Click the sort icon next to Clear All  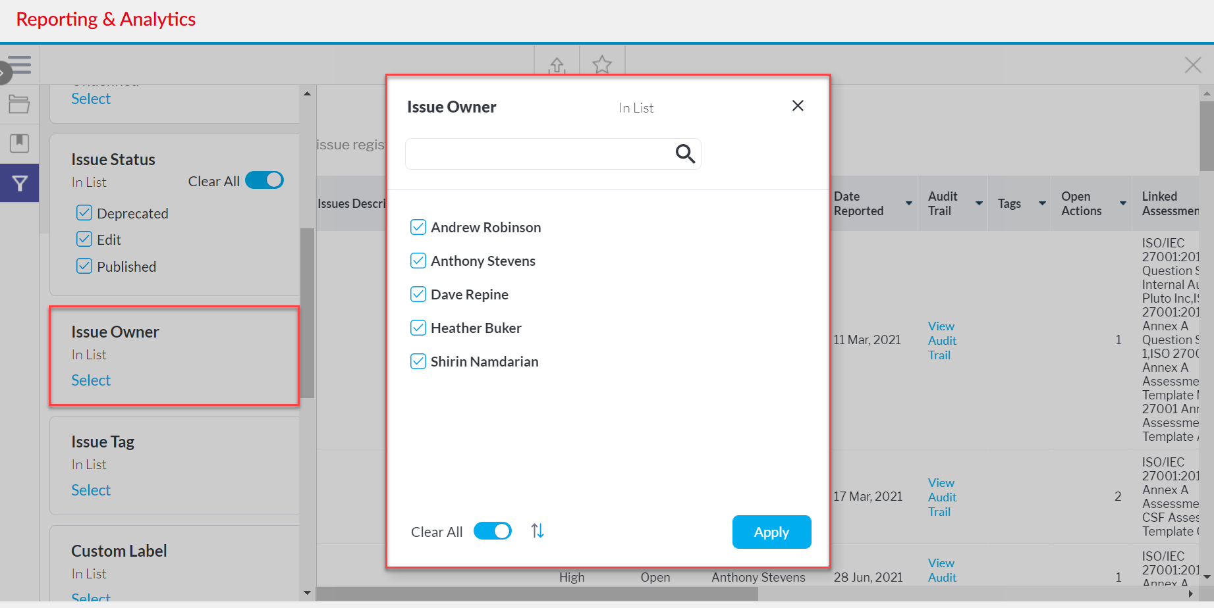(x=538, y=530)
